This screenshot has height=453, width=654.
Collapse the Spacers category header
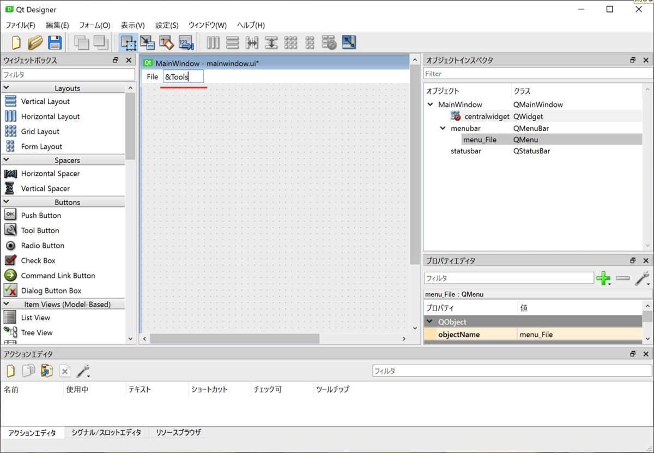pyautogui.click(x=7, y=160)
